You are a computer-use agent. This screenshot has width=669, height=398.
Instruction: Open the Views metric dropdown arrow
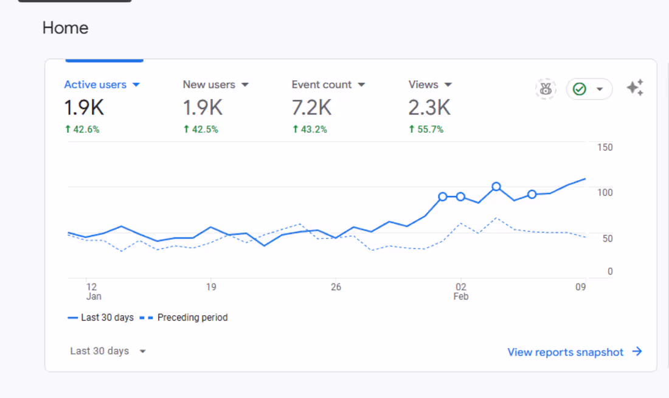pyautogui.click(x=448, y=85)
